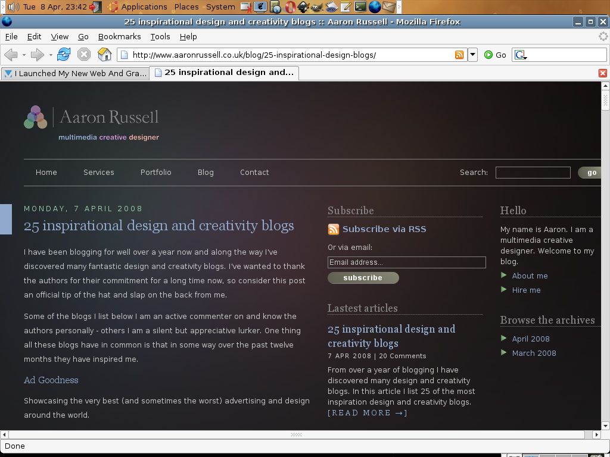Open the 'Hire me' link
610x457 pixels.
[x=527, y=290]
